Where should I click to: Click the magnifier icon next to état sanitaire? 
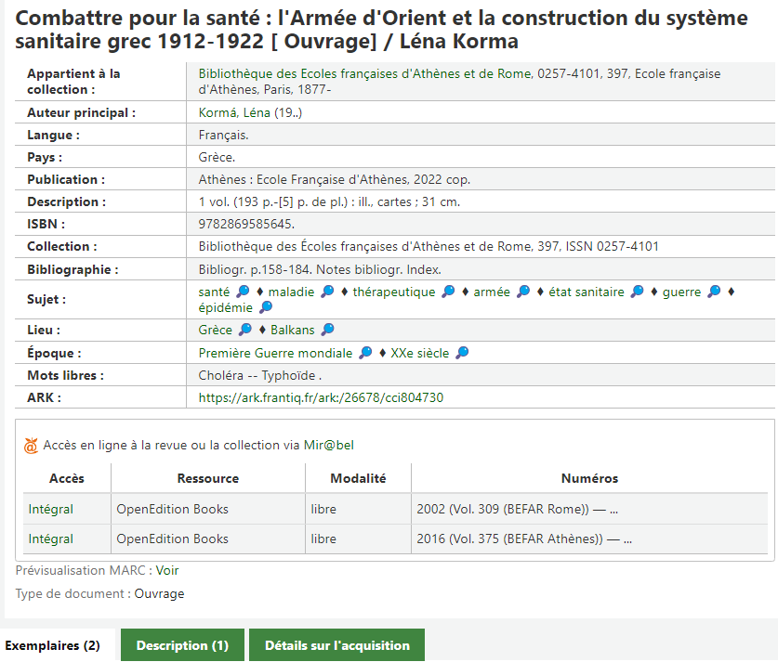(638, 292)
